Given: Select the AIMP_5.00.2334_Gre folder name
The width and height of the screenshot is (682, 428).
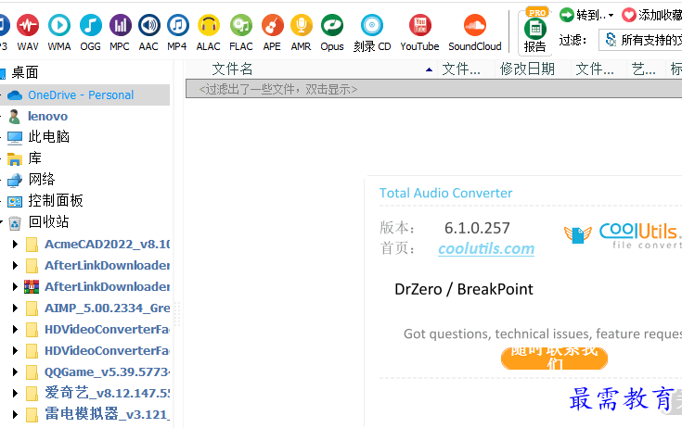Looking at the screenshot, I should 107,308.
